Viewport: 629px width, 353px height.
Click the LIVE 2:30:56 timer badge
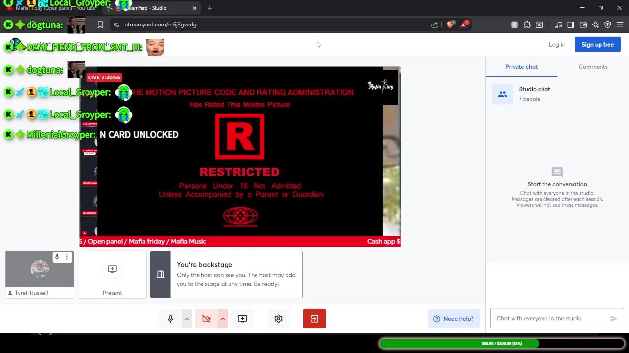pyautogui.click(x=104, y=77)
